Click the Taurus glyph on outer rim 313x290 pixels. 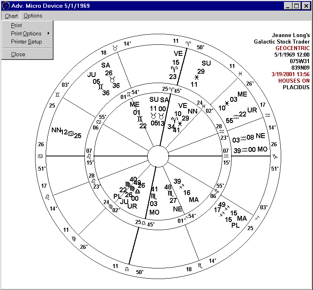(115, 48)
